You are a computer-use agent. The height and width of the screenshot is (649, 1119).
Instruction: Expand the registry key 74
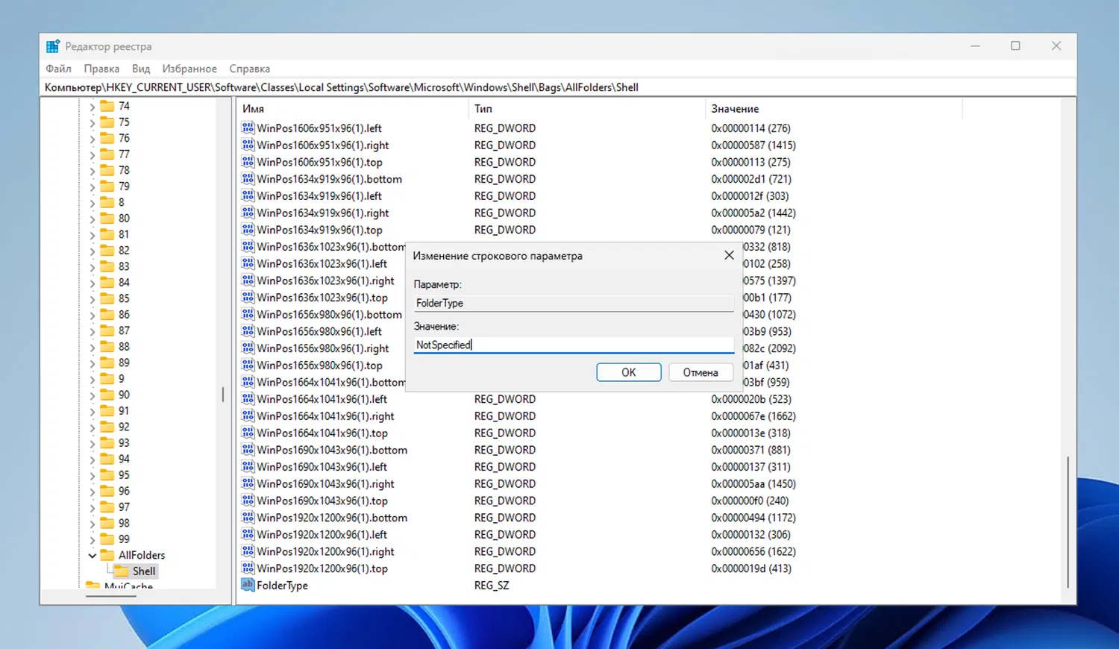tap(93, 107)
